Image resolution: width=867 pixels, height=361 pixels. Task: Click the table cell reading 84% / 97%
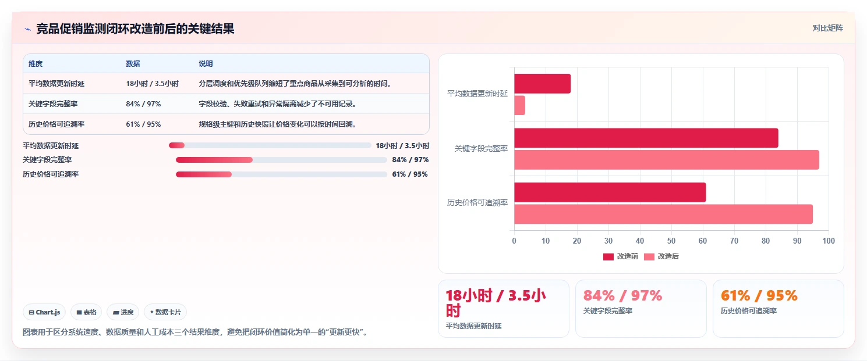(143, 104)
